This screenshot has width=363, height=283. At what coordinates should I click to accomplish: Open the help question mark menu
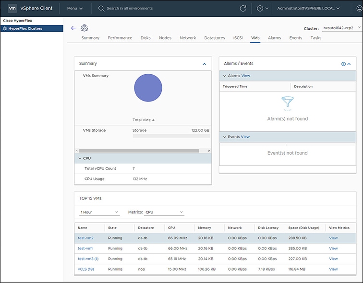(x=263, y=9)
